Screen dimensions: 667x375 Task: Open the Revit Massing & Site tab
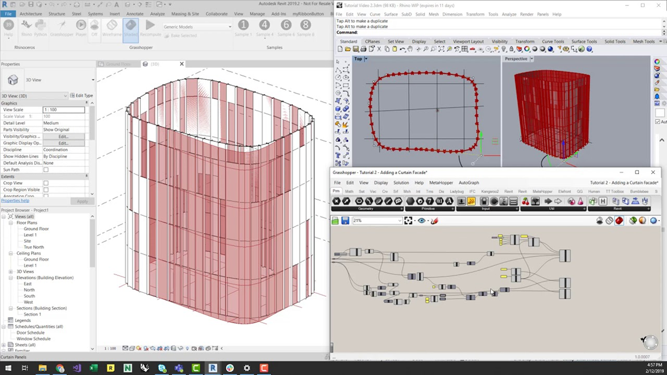185,14
